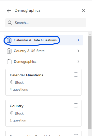92x136 pixels.
Task: Tick the Country block checkbox
Action: [x=76, y=105]
